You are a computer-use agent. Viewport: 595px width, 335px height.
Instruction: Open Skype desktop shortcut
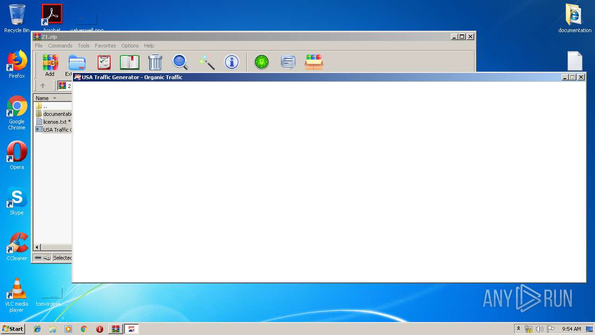(17, 201)
